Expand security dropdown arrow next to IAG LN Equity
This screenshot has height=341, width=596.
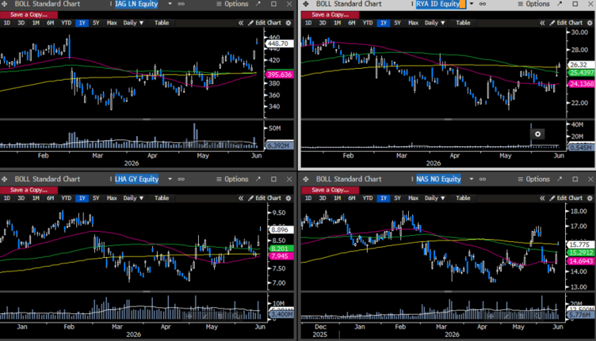click(x=170, y=4)
